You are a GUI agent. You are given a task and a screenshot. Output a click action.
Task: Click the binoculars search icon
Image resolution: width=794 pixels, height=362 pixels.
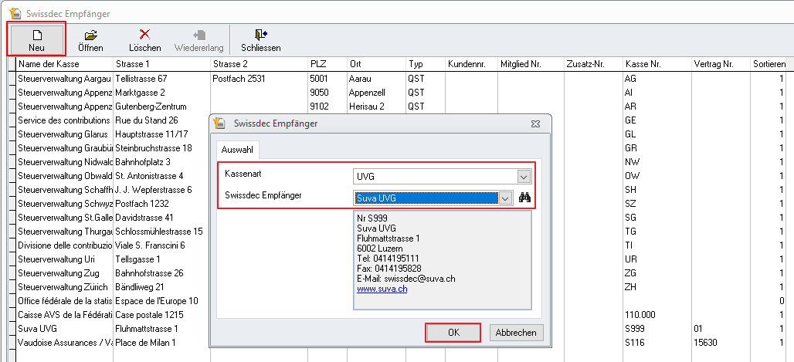point(525,198)
